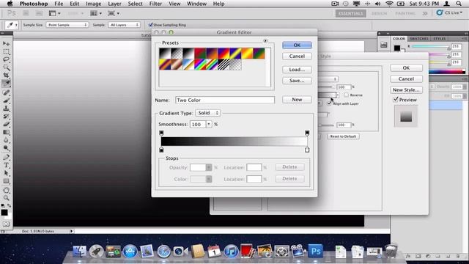Select the Move tool

(x=6, y=44)
